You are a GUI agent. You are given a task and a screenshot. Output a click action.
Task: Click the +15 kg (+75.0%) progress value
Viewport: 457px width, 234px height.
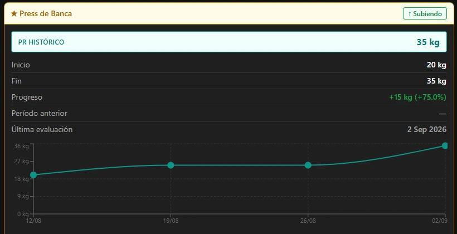417,97
